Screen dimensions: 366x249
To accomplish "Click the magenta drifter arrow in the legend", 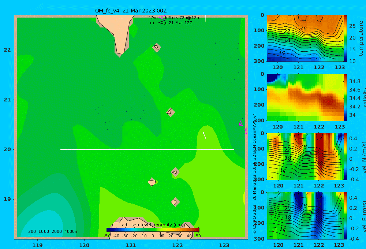I will click(161, 17).
